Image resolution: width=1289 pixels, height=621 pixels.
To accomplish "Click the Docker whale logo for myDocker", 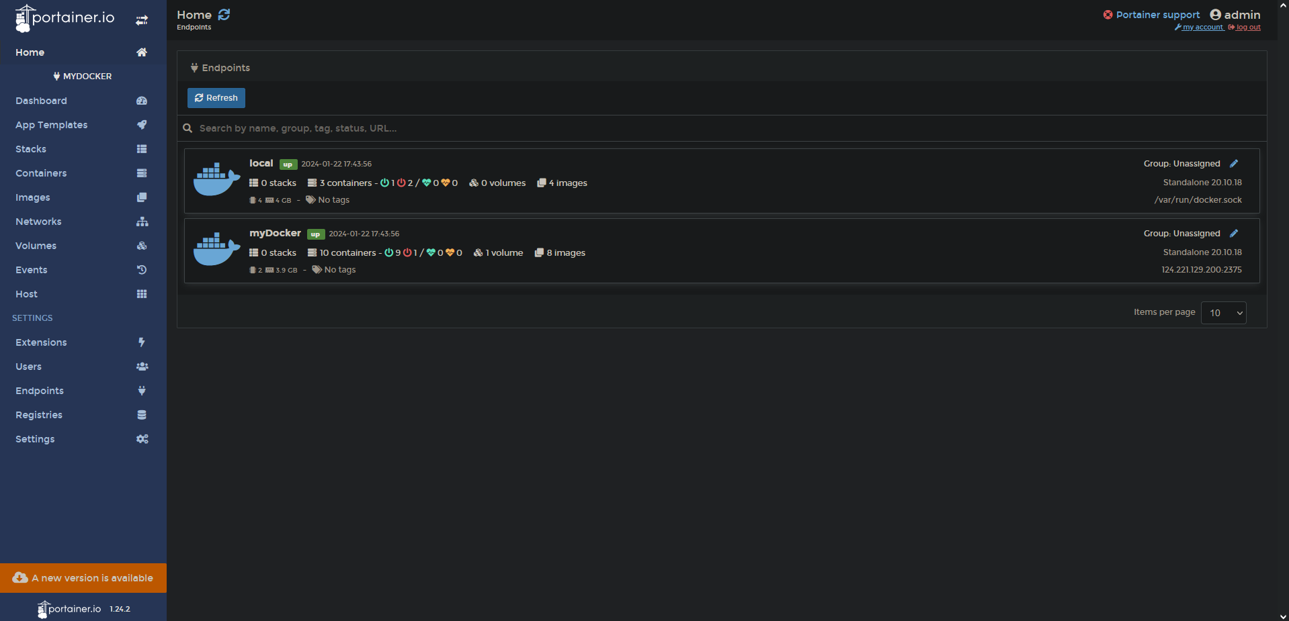I will click(216, 248).
